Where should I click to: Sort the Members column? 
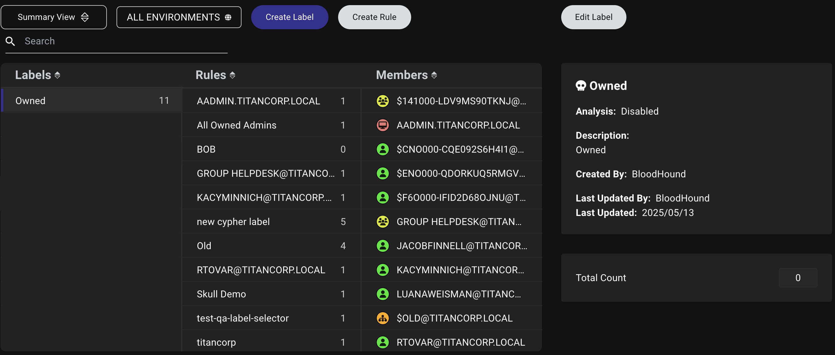point(434,75)
